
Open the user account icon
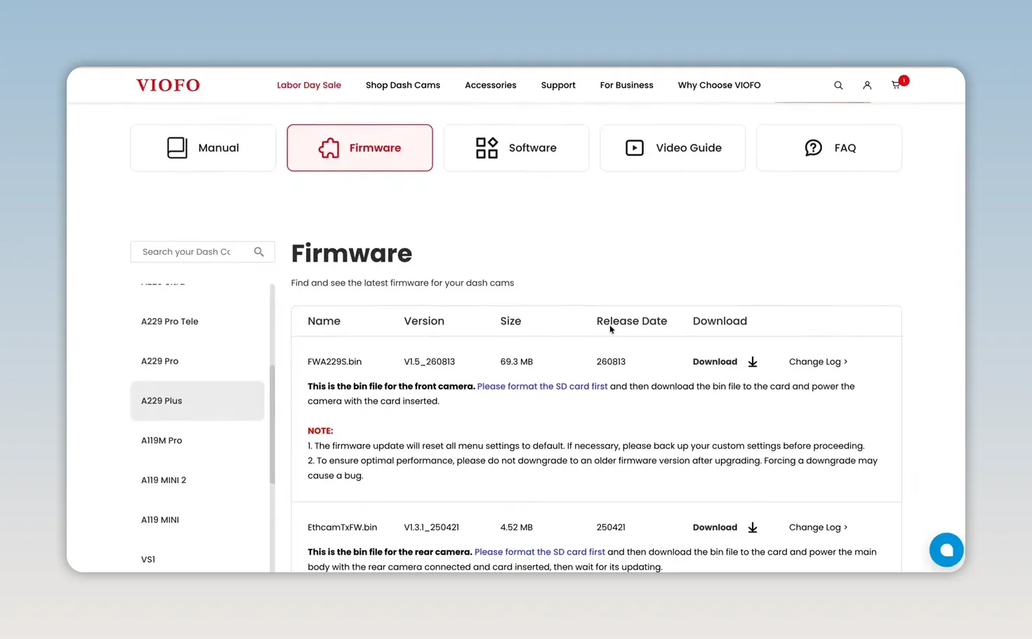(x=867, y=85)
